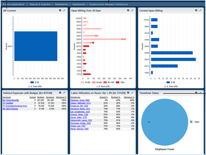The width and height of the screenshot is (206, 155).
Task: Edit the Timesheet Status panel
Action: [x=200, y=93]
